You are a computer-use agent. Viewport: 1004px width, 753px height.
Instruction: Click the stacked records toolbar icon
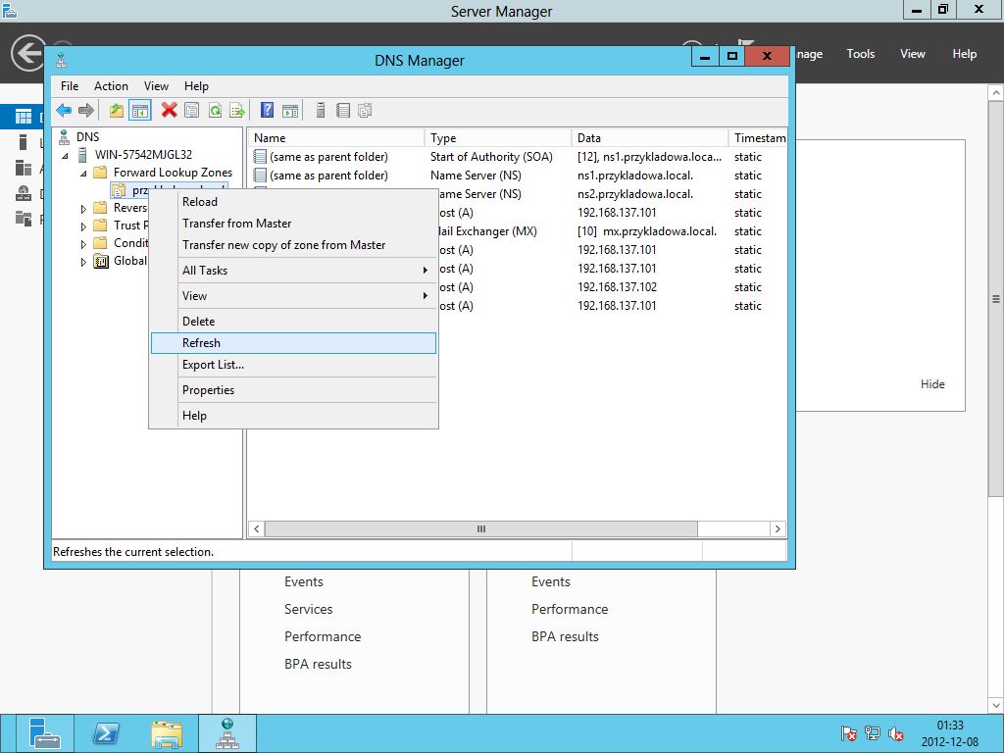pos(365,111)
